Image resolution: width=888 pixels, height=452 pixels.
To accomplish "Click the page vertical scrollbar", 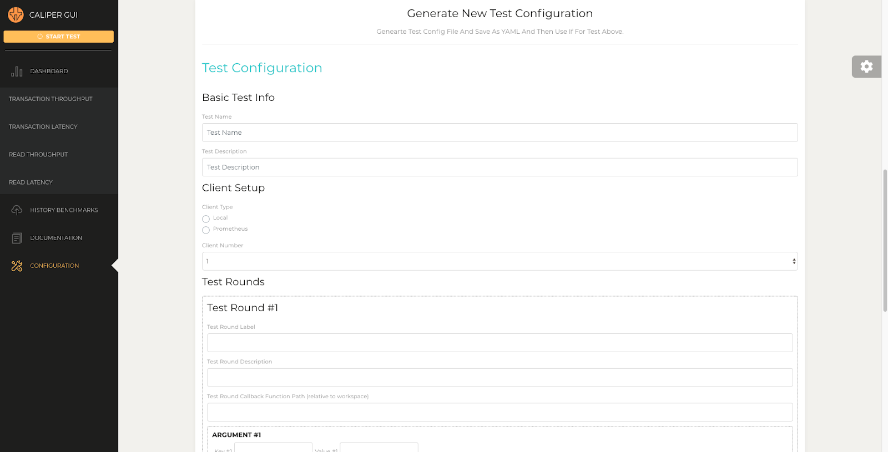I will coord(885,240).
